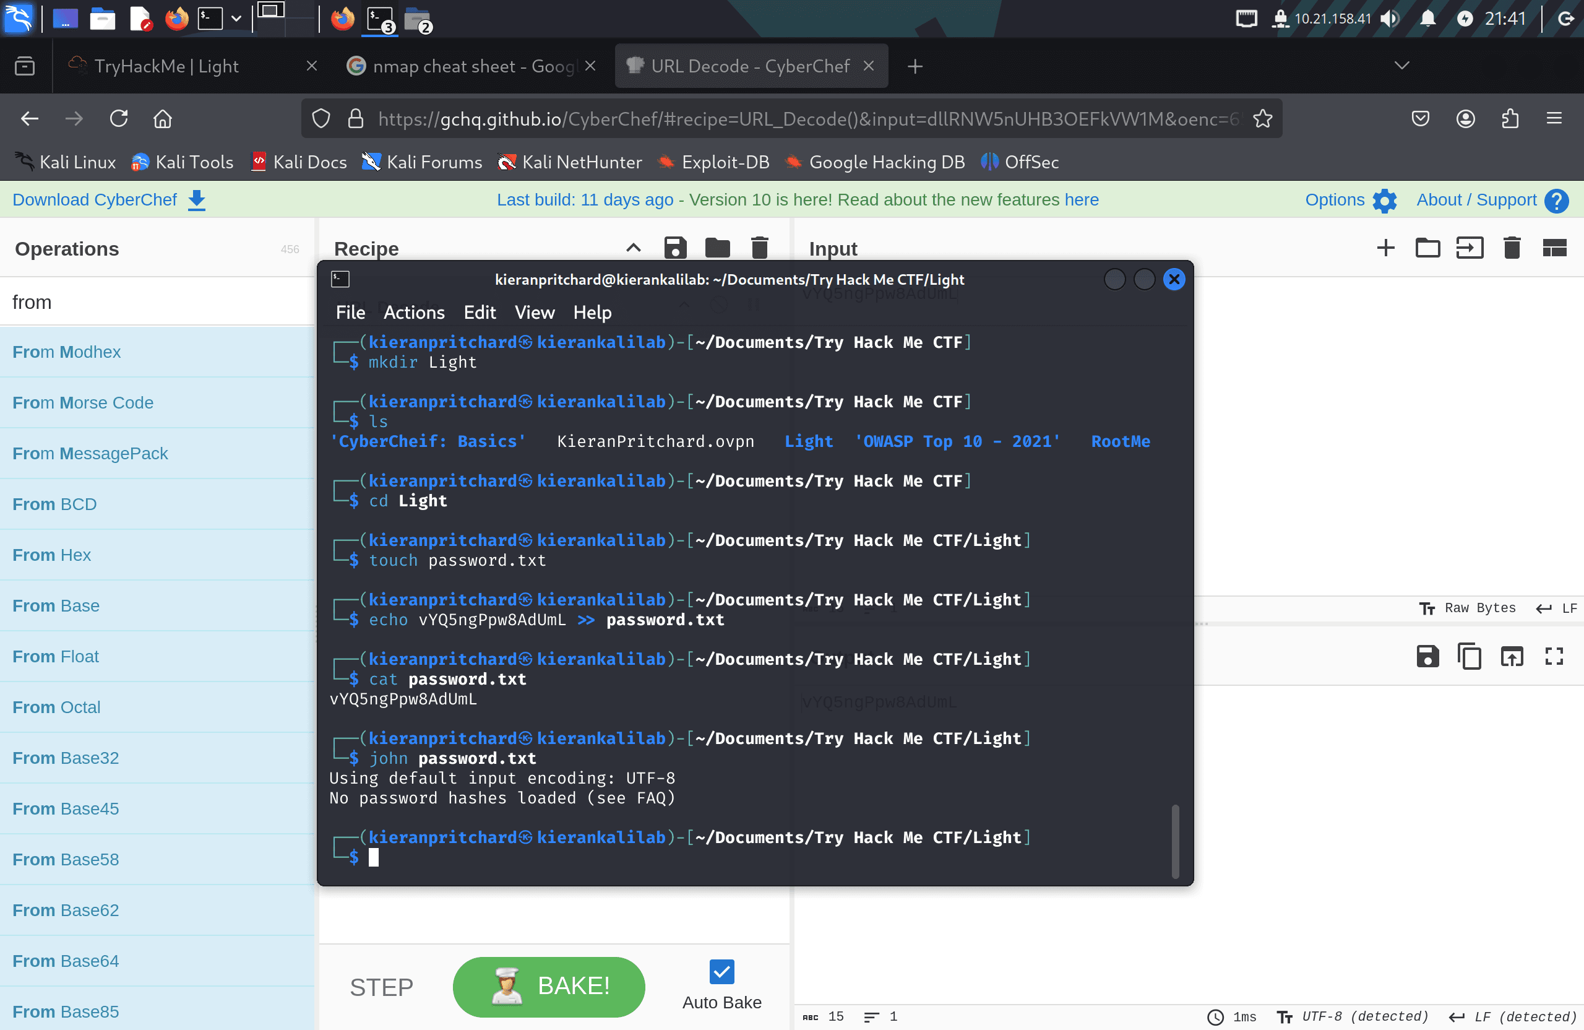The image size is (1584, 1030).
Task: Select From Modhex operation
Action: tap(157, 352)
